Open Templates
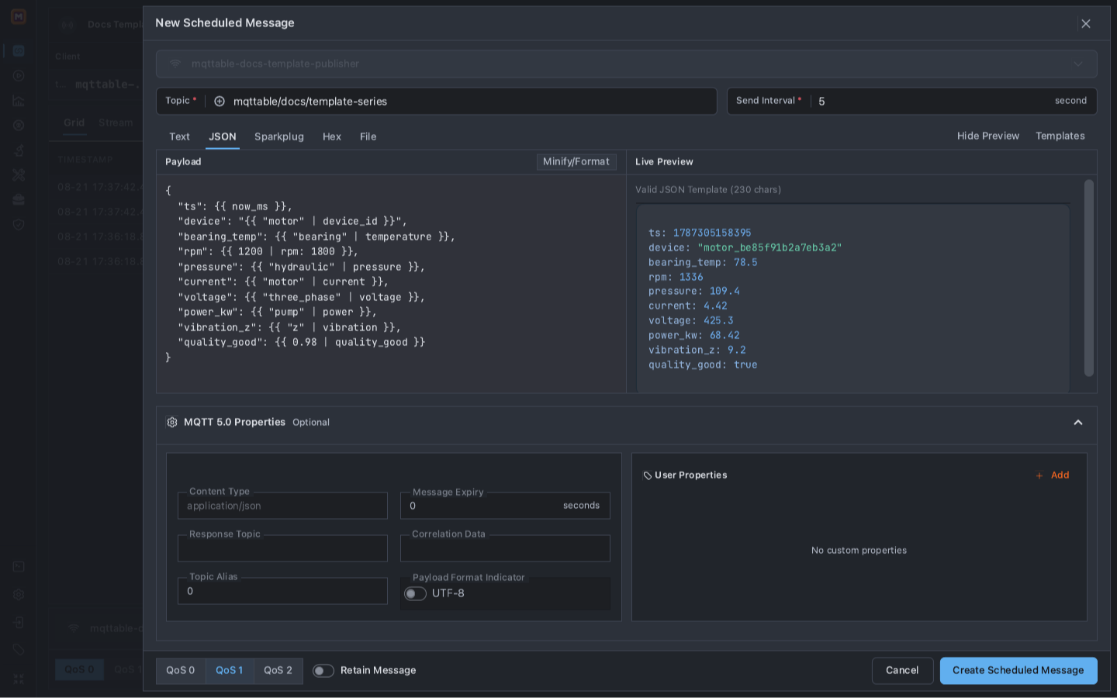 [1060, 136]
